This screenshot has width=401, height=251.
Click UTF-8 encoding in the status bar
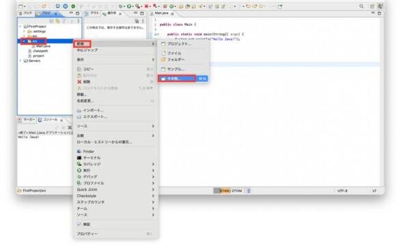tap(342, 191)
